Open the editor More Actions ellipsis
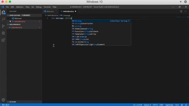The image size is (189, 106). (x=185, y=11)
